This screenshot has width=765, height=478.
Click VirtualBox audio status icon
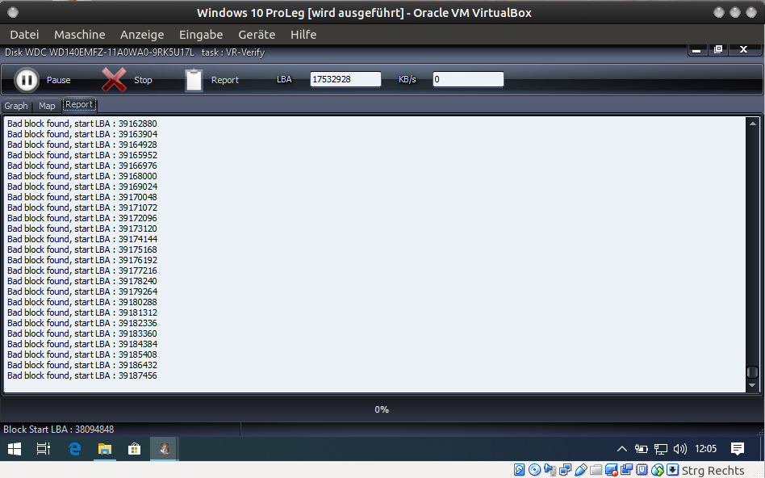click(x=550, y=470)
